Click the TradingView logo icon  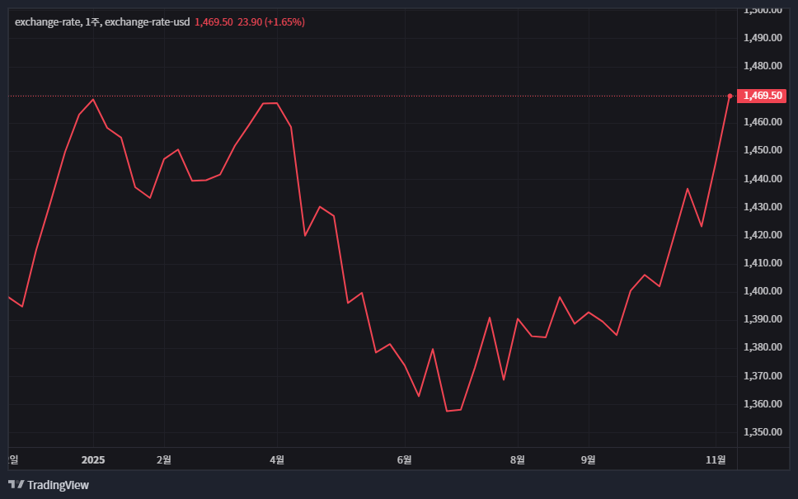(16, 485)
